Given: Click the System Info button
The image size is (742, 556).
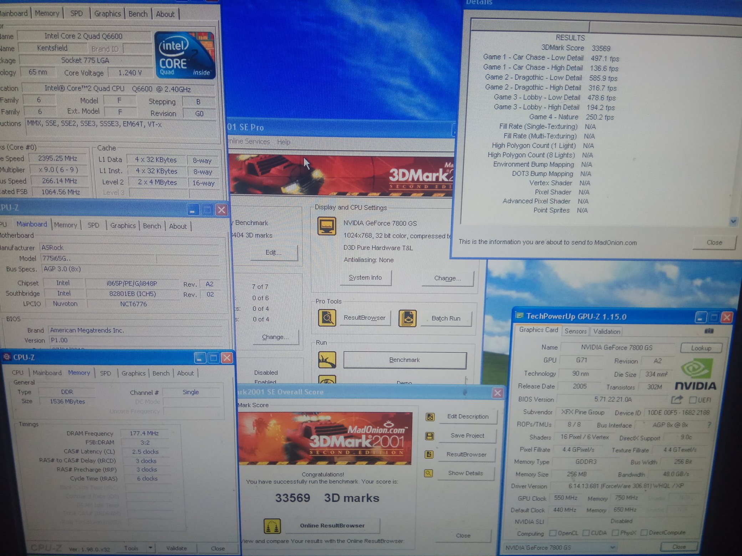Looking at the screenshot, I should 365,277.
